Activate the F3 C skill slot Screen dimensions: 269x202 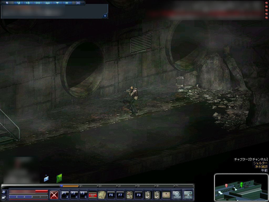tap(84, 195)
